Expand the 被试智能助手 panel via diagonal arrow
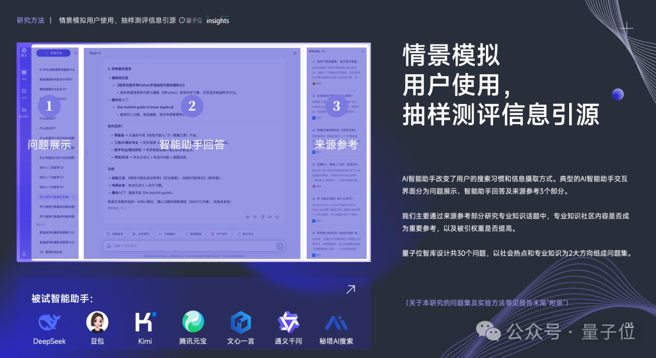 click(x=350, y=289)
